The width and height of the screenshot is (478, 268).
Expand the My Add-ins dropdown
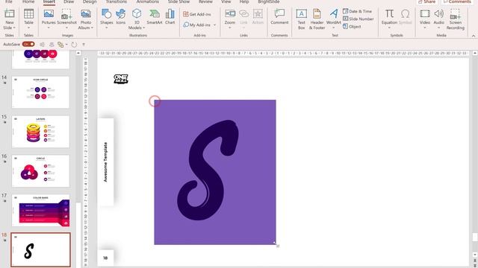[214, 25]
